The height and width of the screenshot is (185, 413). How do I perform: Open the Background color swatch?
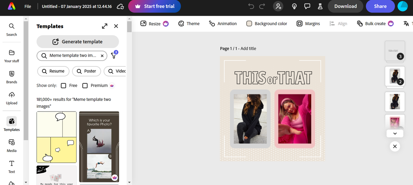[249, 24]
